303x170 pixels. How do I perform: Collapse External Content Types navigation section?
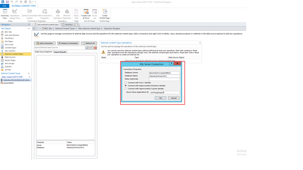(x=29, y=73)
